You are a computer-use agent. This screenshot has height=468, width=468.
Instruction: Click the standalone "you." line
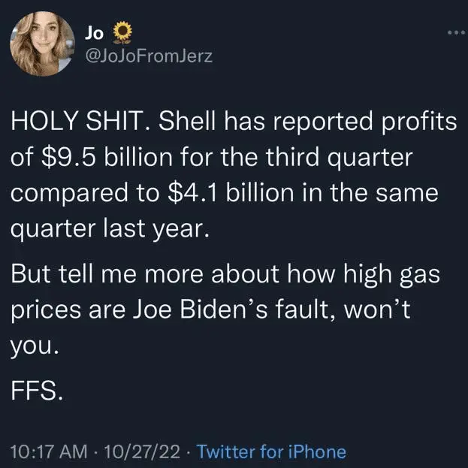35,346
